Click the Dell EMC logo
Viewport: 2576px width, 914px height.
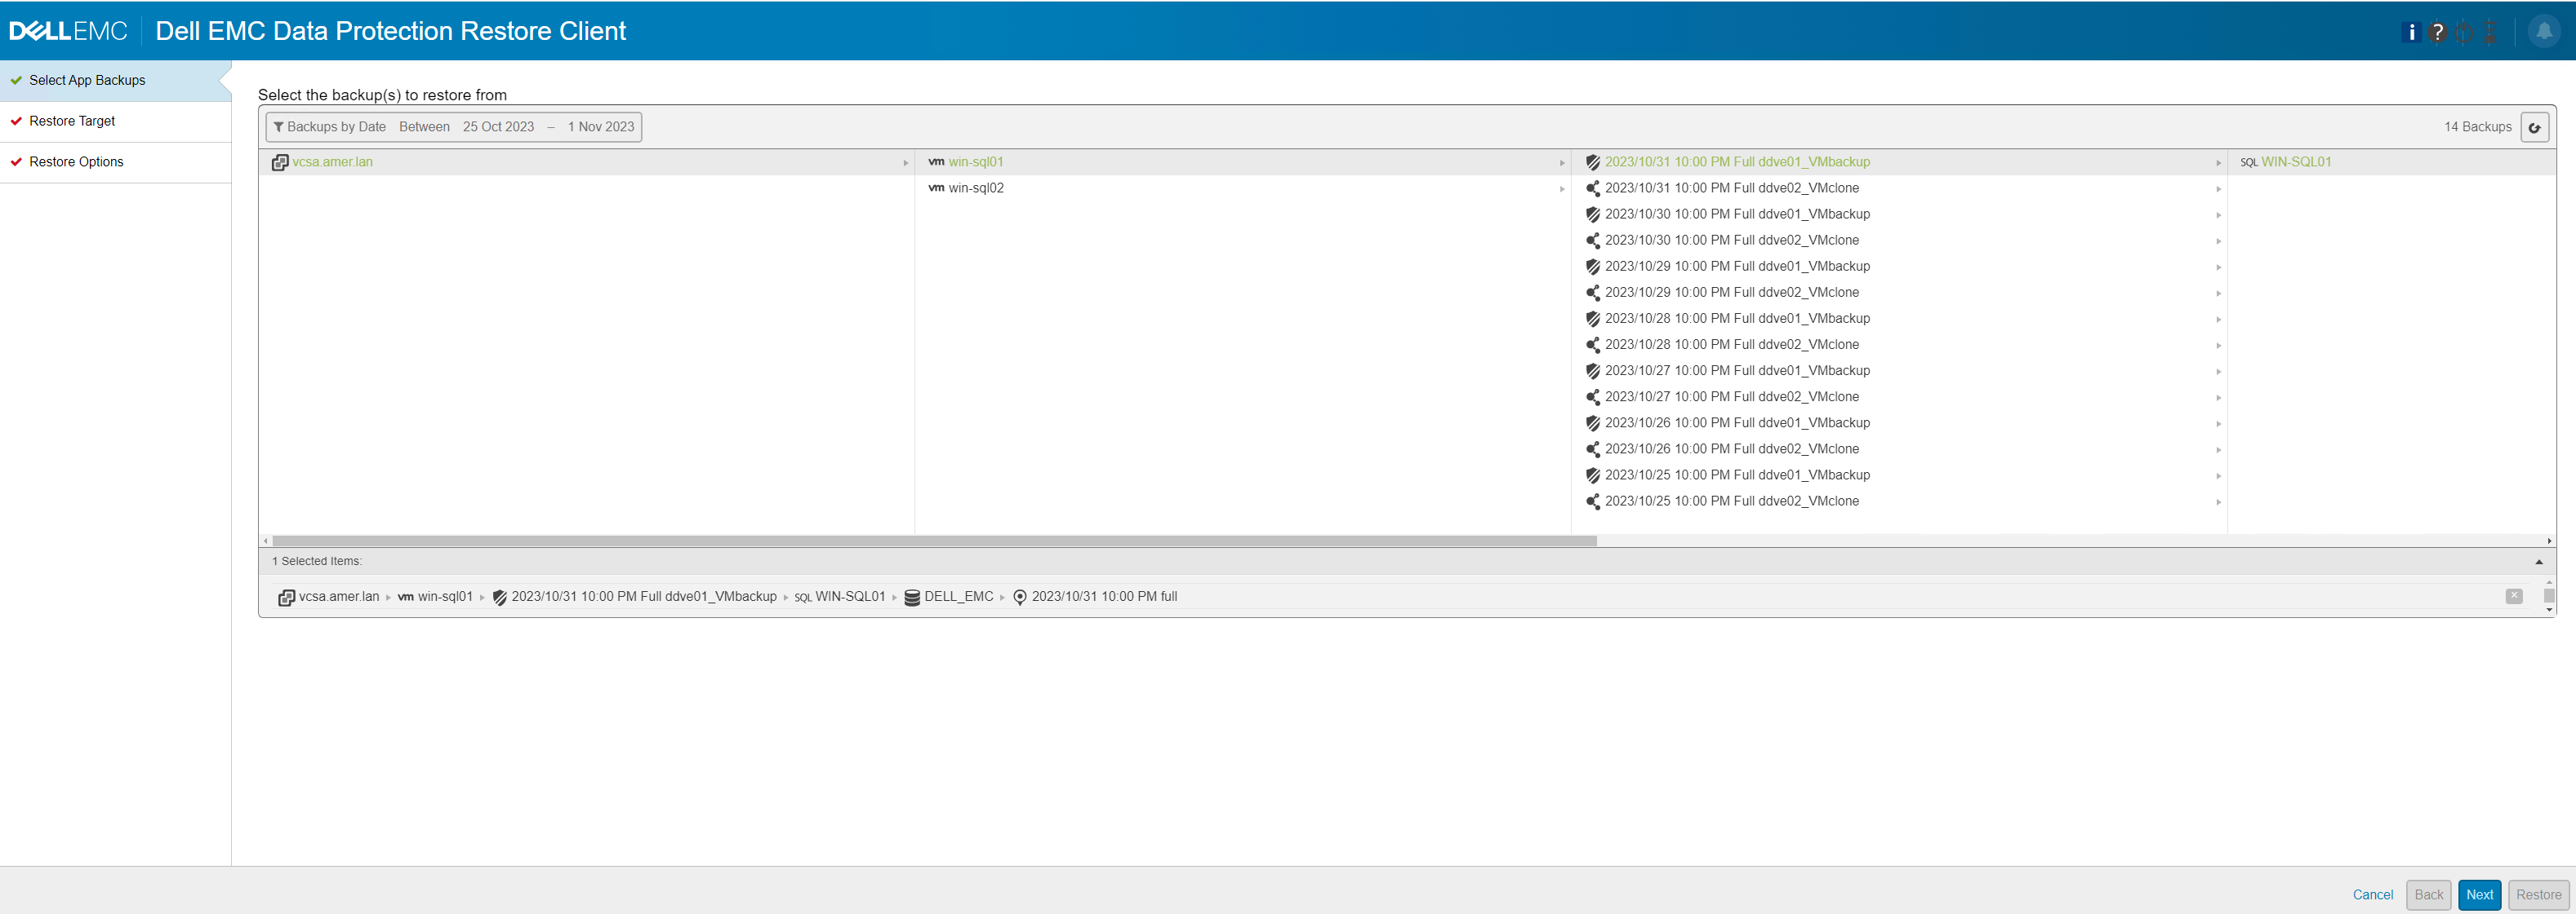pyautogui.click(x=68, y=31)
